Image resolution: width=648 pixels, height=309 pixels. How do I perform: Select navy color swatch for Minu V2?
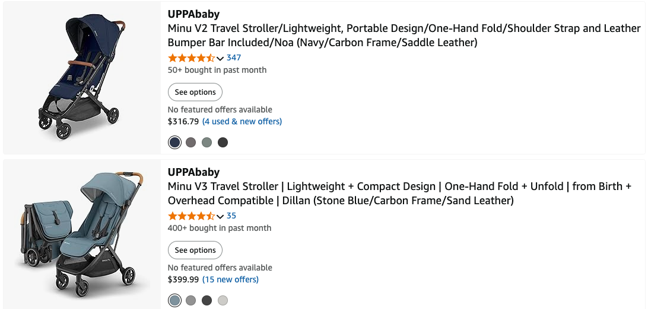(174, 142)
